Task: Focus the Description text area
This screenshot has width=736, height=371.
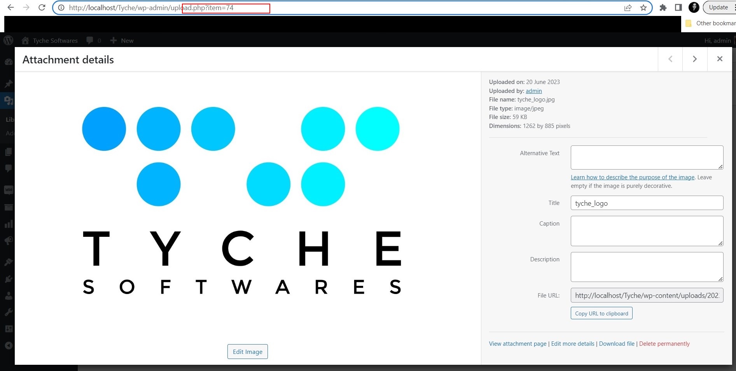Action: tap(647, 267)
